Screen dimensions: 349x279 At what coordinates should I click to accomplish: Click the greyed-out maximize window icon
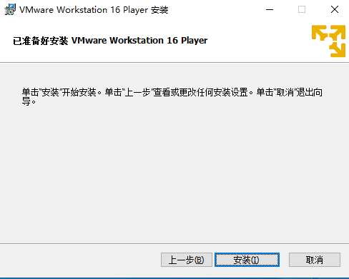point(302,9)
